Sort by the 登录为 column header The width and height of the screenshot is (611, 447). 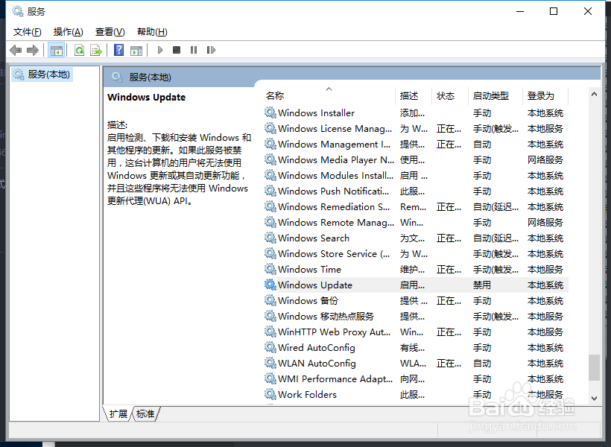[545, 96]
